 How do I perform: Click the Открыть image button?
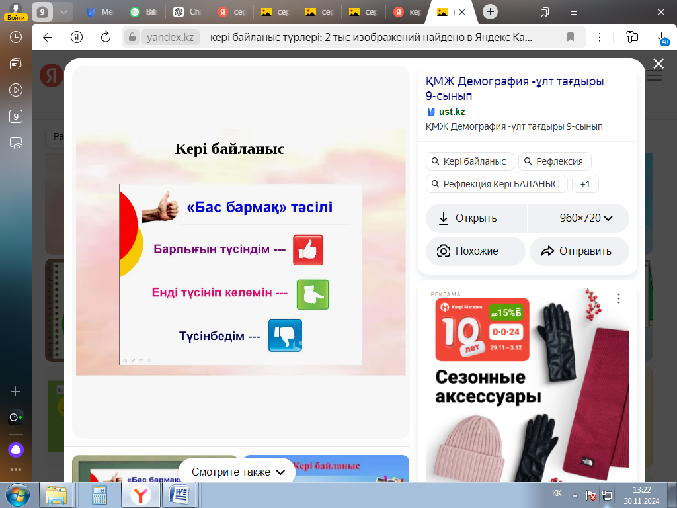(x=476, y=218)
